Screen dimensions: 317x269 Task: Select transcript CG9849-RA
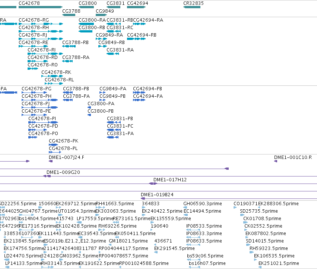pos(101,39)
